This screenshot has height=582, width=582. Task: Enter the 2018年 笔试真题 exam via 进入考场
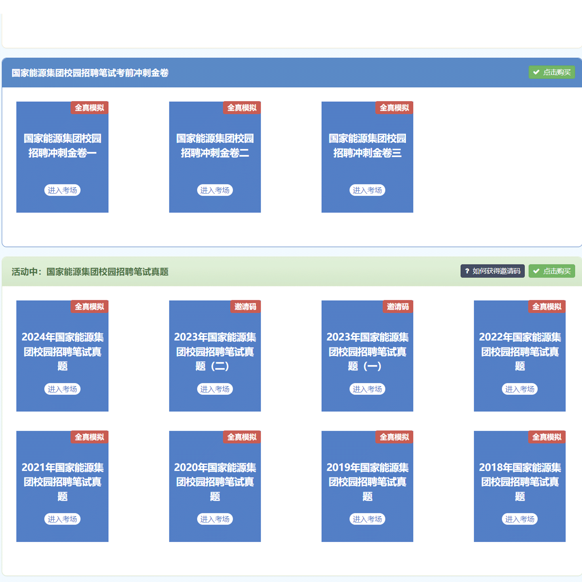(x=520, y=519)
